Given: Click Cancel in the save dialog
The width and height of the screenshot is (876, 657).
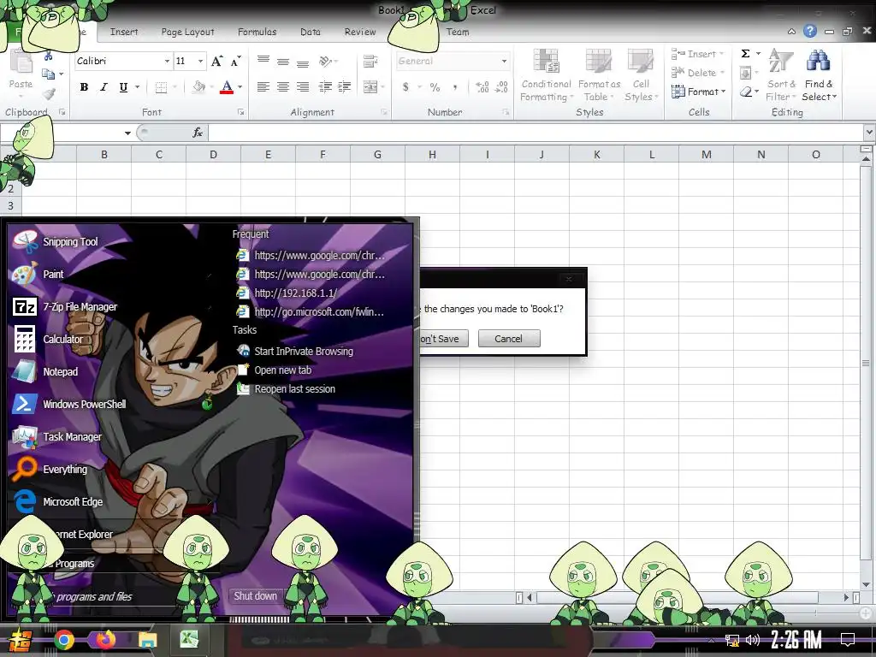Looking at the screenshot, I should tap(508, 339).
